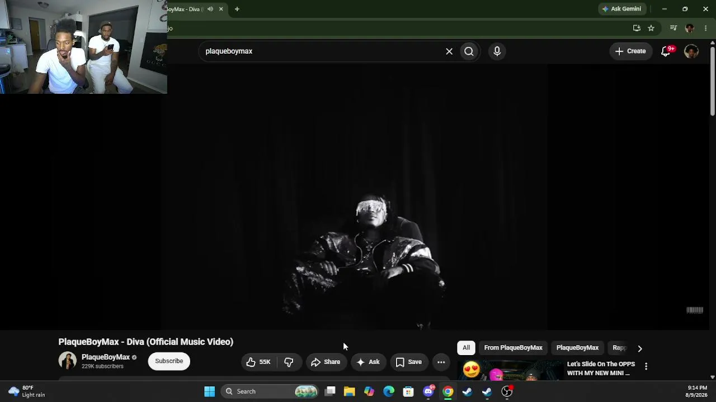Open the YouTube account avatar menu
Viewport: 716px width, 402px height.
(691, 51)
